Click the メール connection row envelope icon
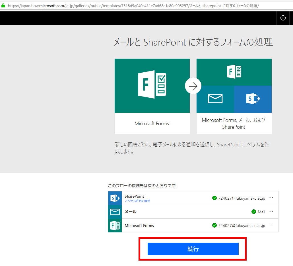Screen dimensions: 293x266 pos(115,212)
